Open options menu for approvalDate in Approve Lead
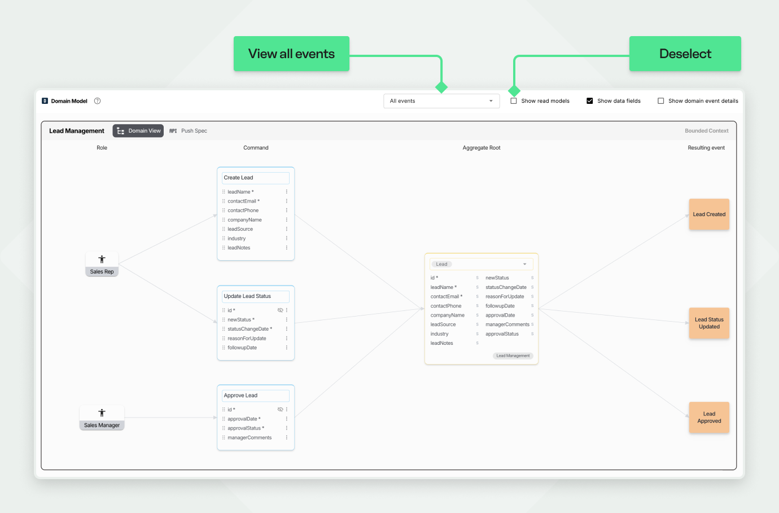The image size is (779, 513). coord(287,419)
